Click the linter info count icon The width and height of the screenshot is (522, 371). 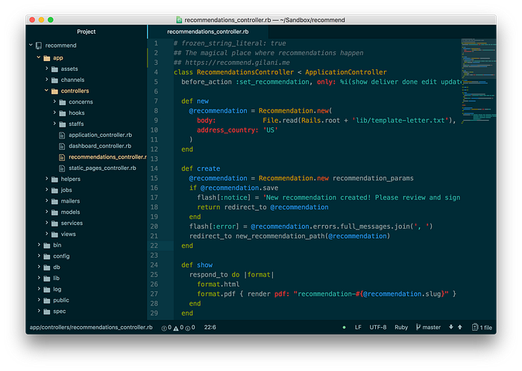pos(188,328)
